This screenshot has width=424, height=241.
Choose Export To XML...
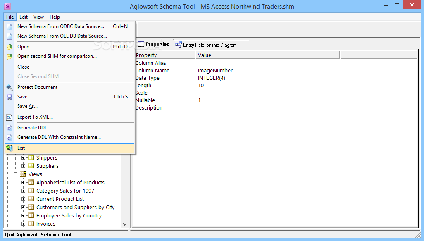pos(69,117)
